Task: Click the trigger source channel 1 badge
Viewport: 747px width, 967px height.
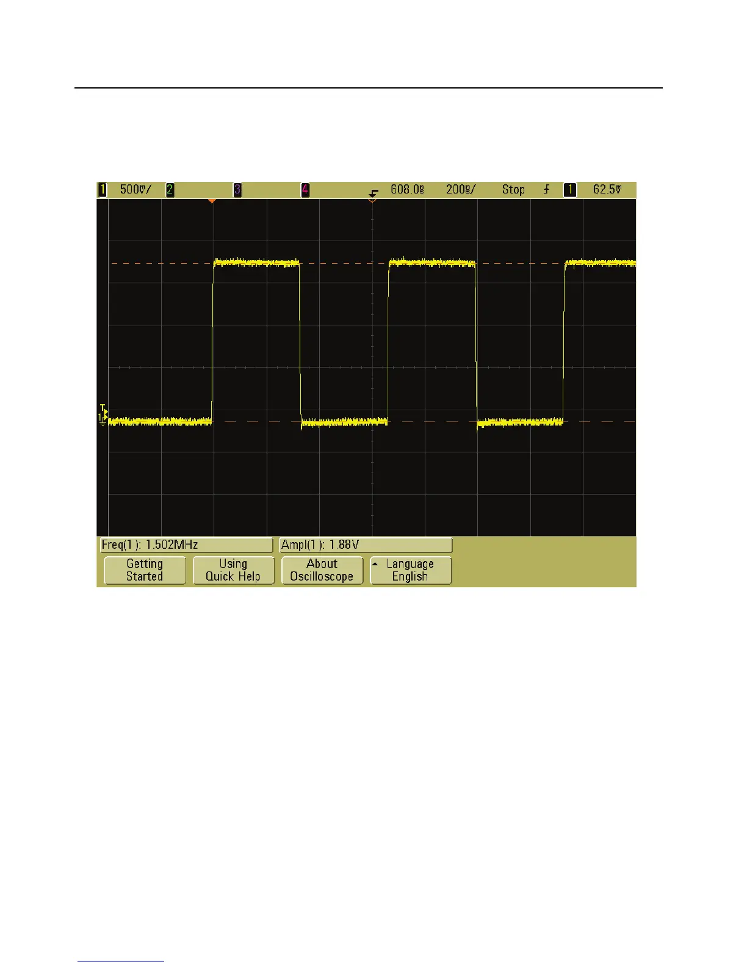Action: [x=569, y=190]
